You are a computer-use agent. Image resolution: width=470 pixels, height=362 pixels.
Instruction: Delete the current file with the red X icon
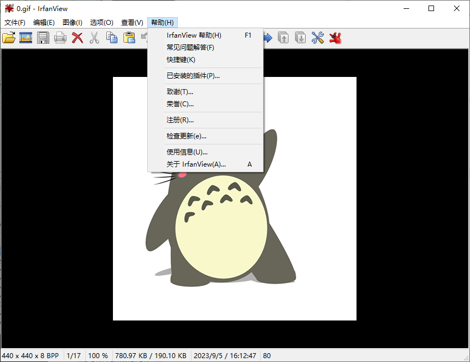coord(77,38)
